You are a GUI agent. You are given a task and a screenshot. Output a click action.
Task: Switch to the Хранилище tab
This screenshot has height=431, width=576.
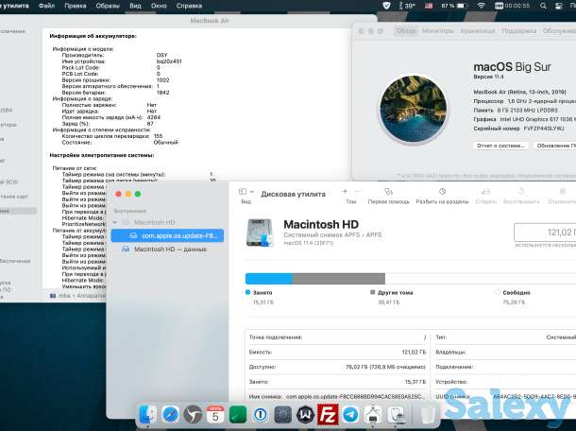click(478, 31)
